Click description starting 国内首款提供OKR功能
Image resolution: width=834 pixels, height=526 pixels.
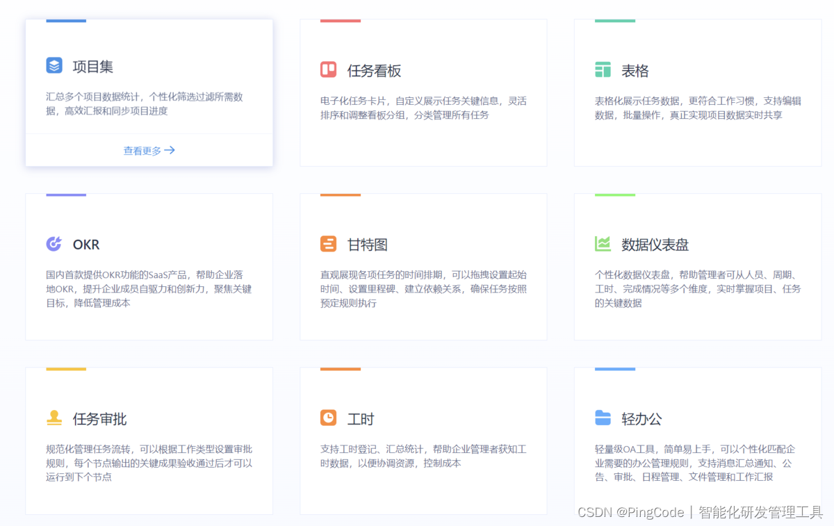(x=149, y=289)
